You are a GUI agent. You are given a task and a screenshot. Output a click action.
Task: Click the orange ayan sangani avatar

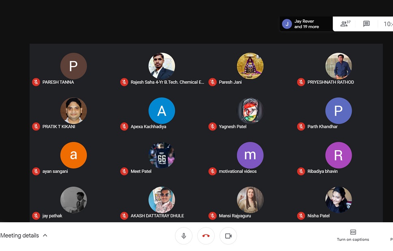click(73, 155)
